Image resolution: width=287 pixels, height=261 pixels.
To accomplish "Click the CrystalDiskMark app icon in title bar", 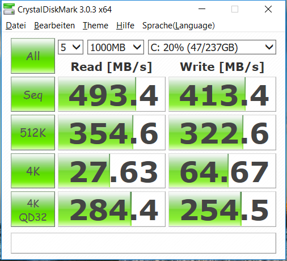I will [x=9, y=9].
